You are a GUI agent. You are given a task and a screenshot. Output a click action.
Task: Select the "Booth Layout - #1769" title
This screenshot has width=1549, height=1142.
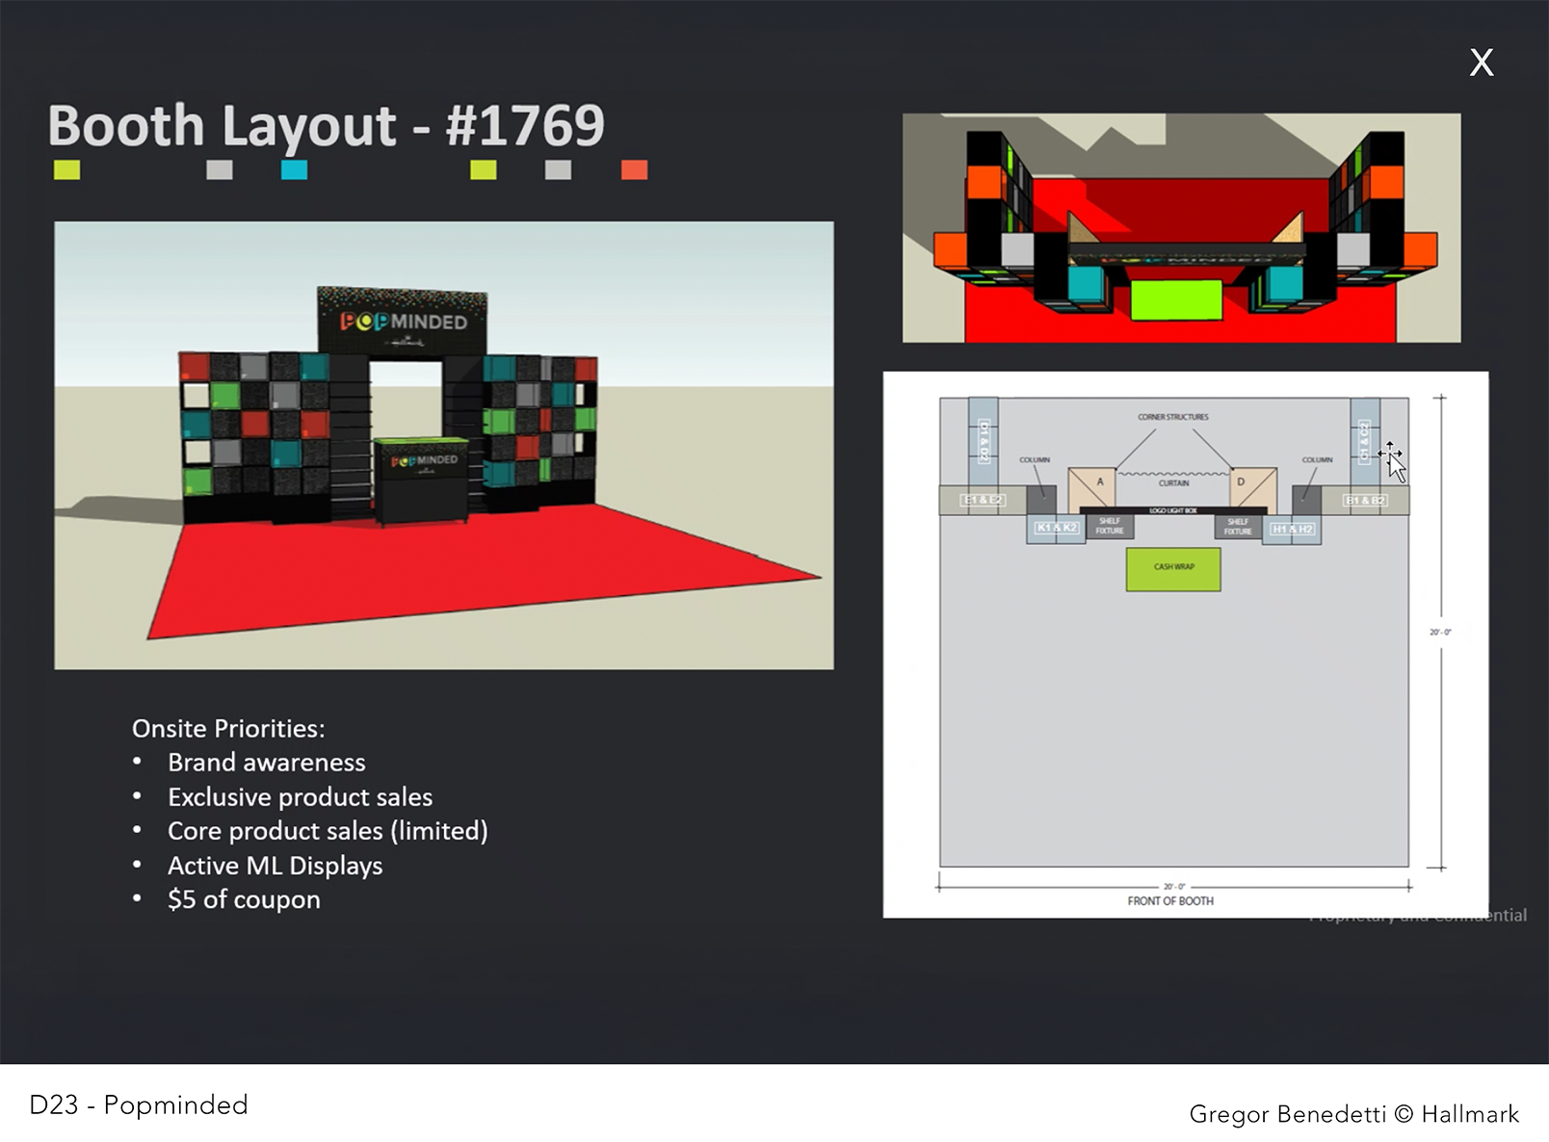point(327,125)
